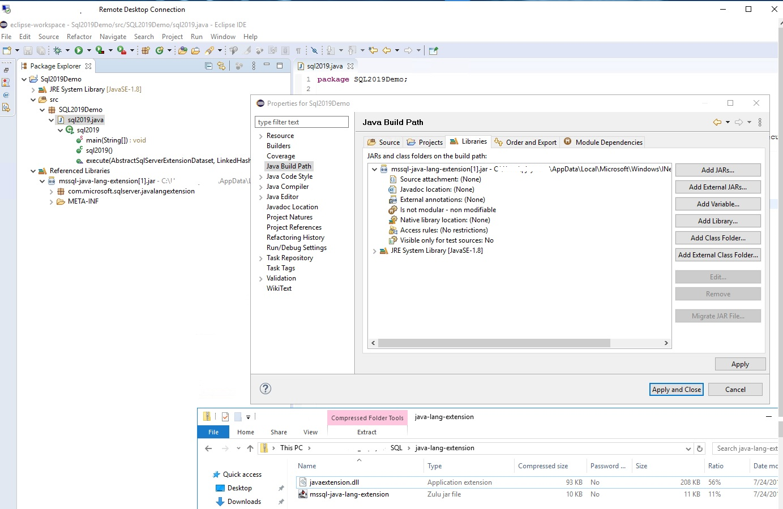Click the Debug bug icon in toolbar

(x=57, y=50)
